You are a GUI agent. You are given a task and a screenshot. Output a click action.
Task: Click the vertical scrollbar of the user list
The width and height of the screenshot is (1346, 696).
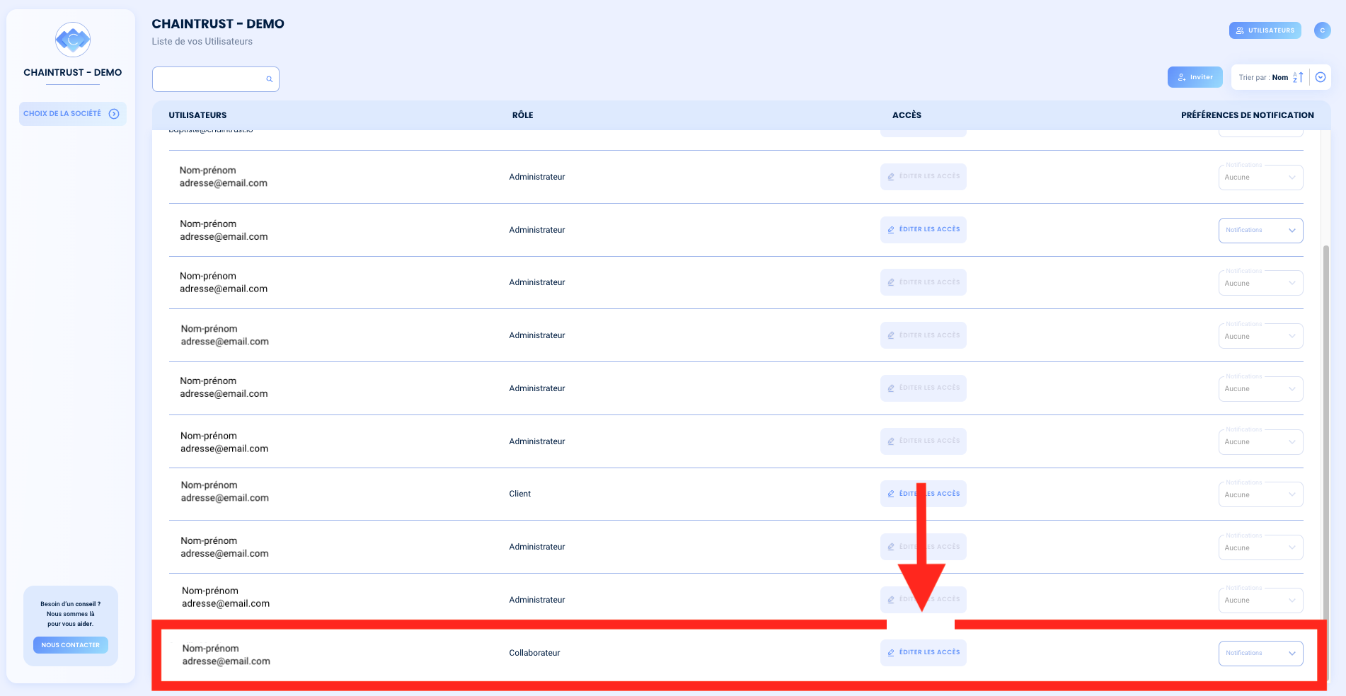(x=1325, y=463)
